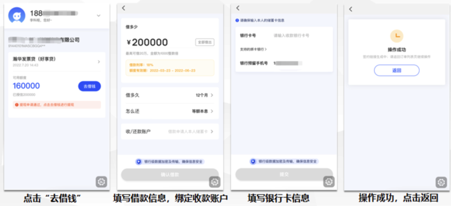Tap gear icon on the 去借钱 home screen
The width and height of the screenshot is (451, 206).
(x=101, y=181)
